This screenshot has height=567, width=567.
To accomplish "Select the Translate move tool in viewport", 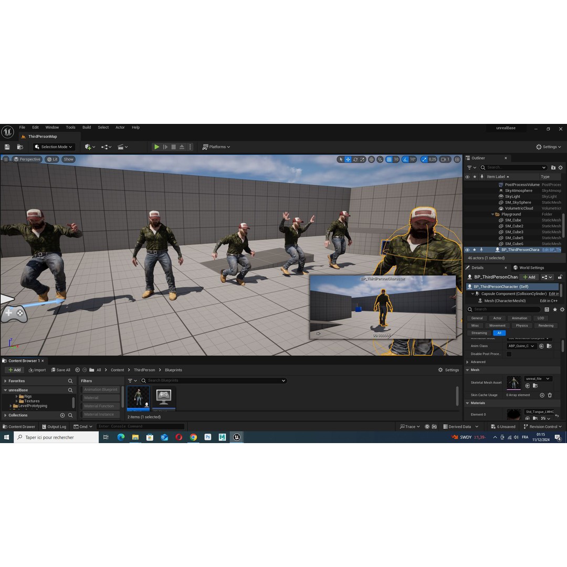I will tap(348, 160).
